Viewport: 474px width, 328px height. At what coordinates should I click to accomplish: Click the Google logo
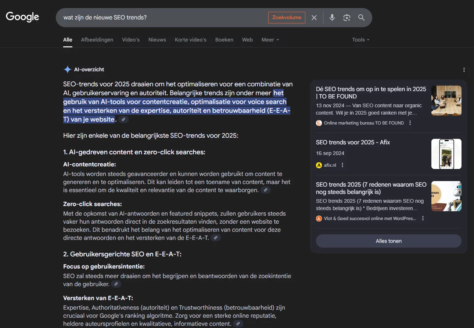click(22, 17)
